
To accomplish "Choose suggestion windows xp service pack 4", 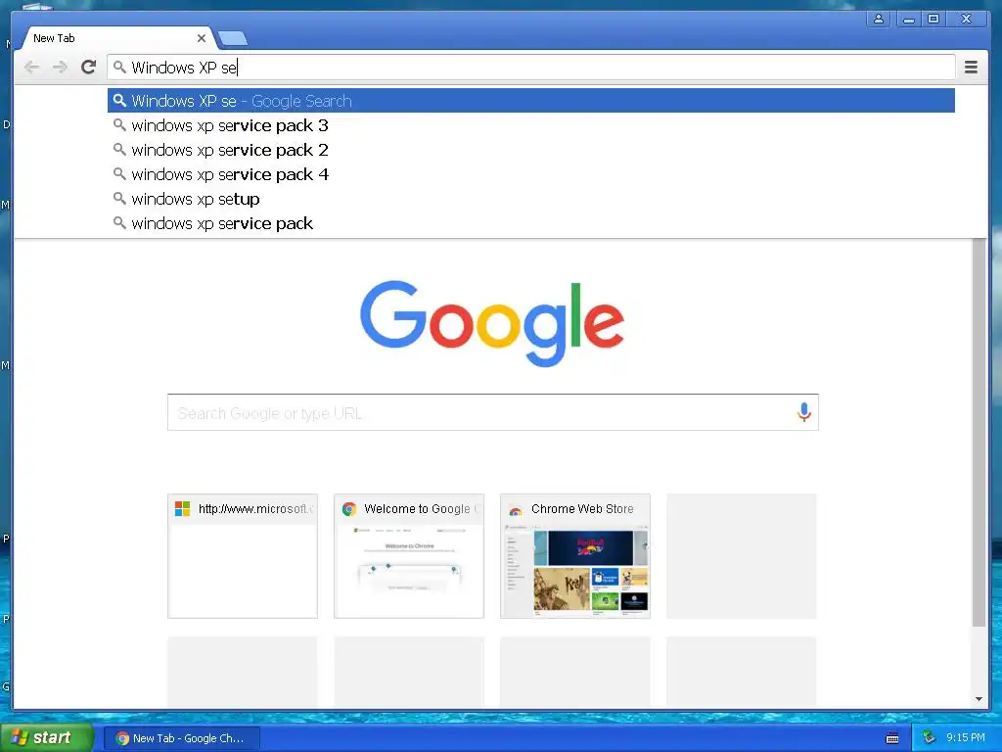I will [531, 174].
